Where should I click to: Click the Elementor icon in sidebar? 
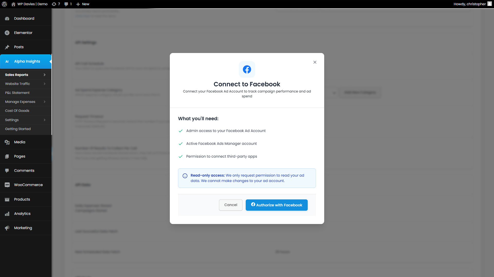click(7, 33)
